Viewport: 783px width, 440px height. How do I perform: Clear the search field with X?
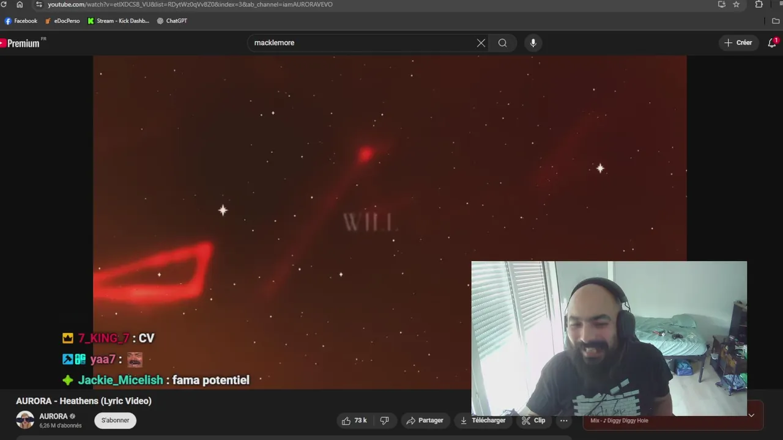click(x=481, y=43)
